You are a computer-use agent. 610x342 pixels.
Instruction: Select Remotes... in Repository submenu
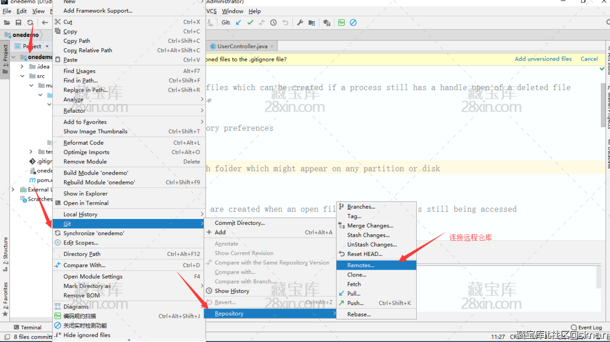coord(361,265)
